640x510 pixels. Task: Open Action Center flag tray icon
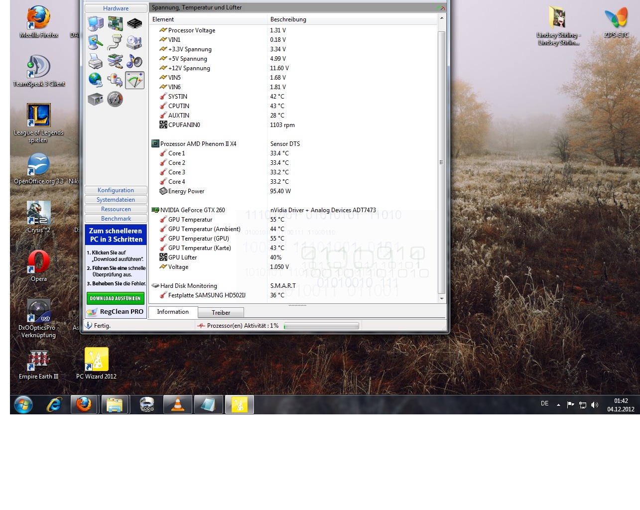pos(571,405)
